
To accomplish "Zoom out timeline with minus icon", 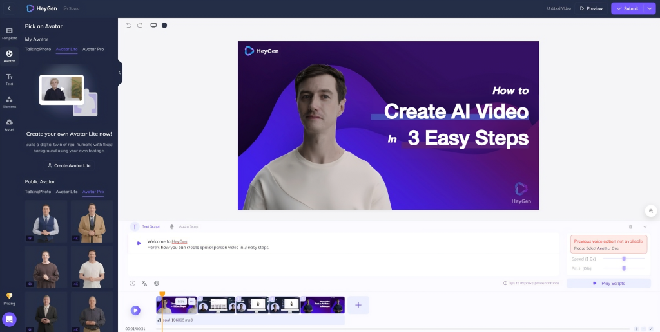I will coord(644,329).
